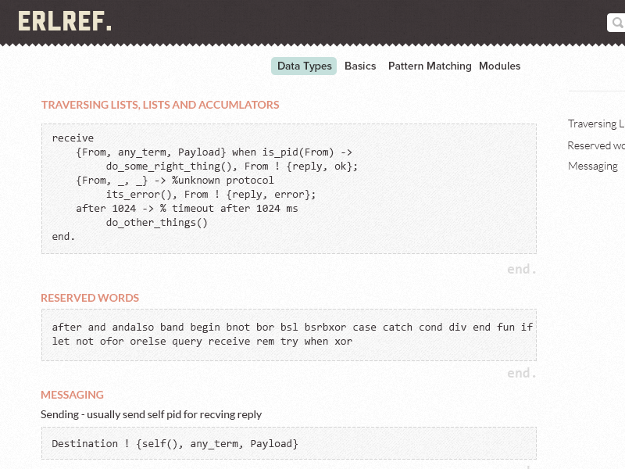Open the Pattern Matching tab
Screen dimensions: 625x469
(430, 66)
